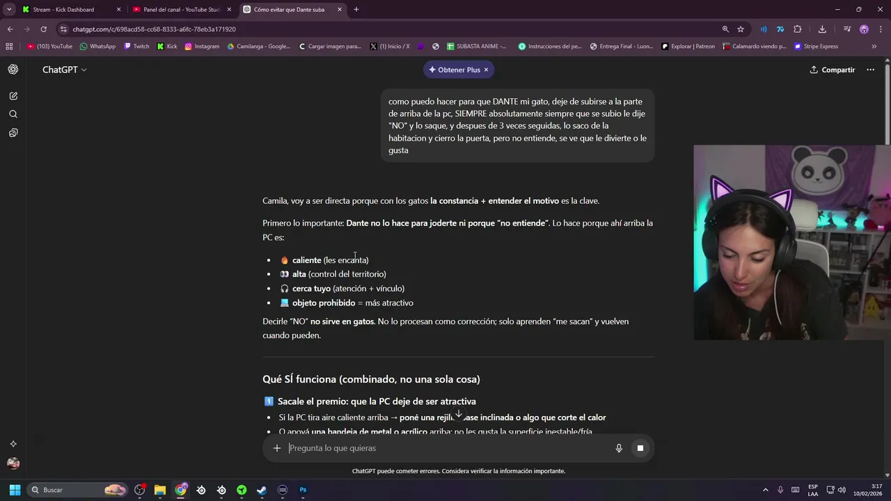Viewport: 891px width, 501px height.
Task: Click the Obtener Plus button
Action: tap(454, 70)
